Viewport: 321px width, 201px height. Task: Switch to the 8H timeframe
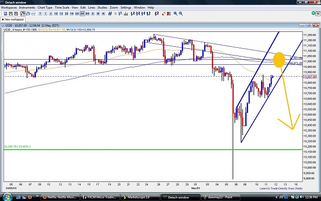88,14
